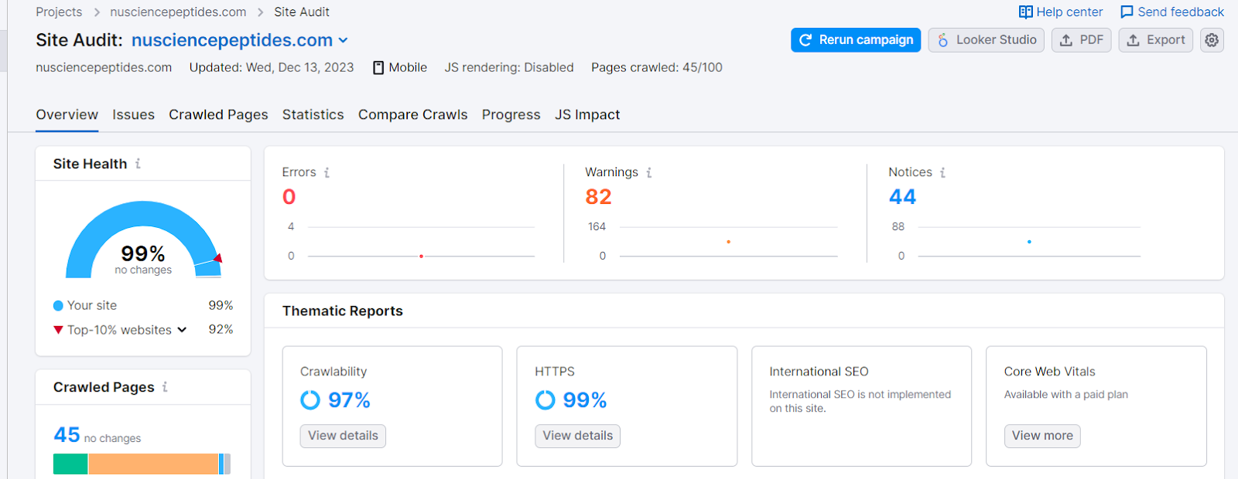This screenshot has height=479, width=1238.
Task: Click the Crawled Pages count 45
Action: point(67,435)
